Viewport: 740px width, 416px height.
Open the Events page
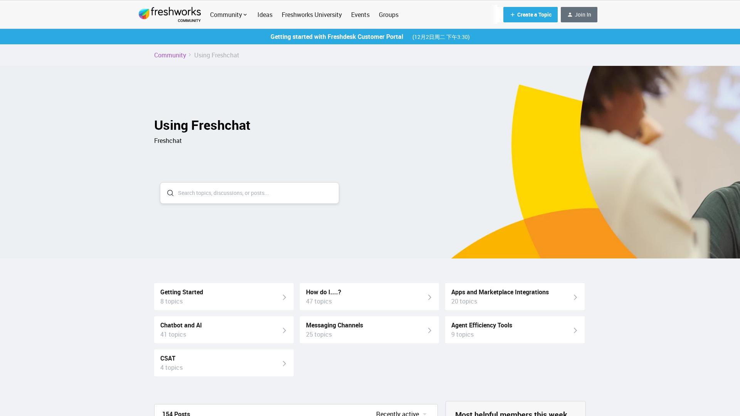coord(360,15)
